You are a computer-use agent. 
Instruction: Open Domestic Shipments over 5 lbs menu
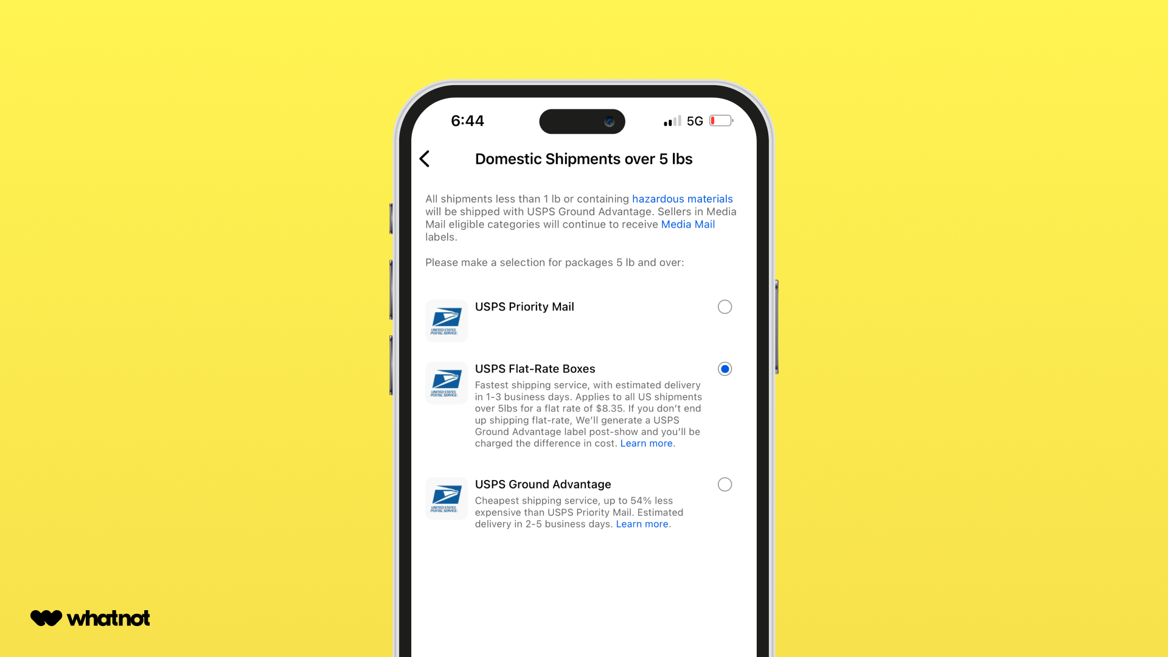click(583, 158)
